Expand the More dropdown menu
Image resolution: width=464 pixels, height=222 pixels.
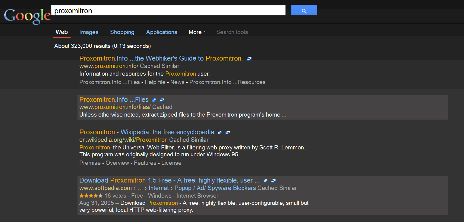[197, 32]
